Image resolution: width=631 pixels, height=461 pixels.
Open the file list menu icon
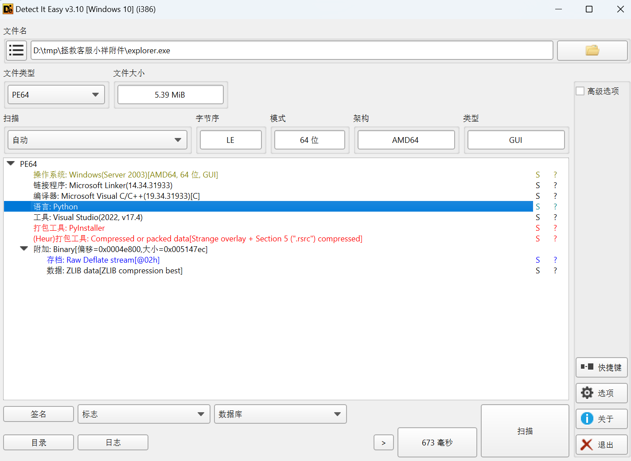16,50
